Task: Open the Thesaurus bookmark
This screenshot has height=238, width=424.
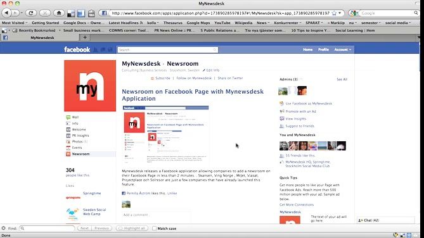Action: [173, 23]
